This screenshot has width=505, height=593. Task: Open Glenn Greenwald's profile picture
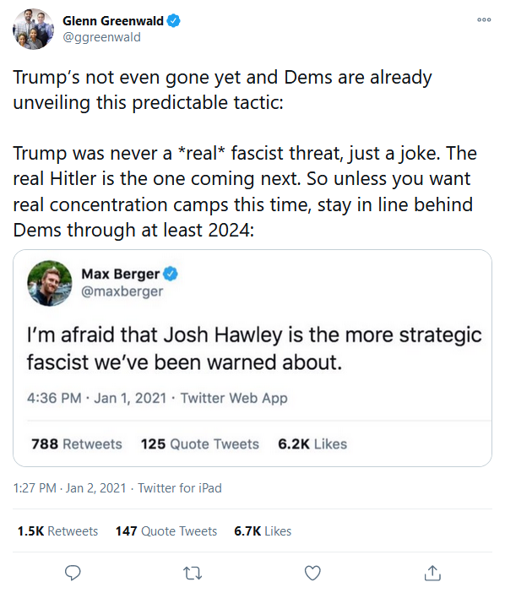point(33,29)
